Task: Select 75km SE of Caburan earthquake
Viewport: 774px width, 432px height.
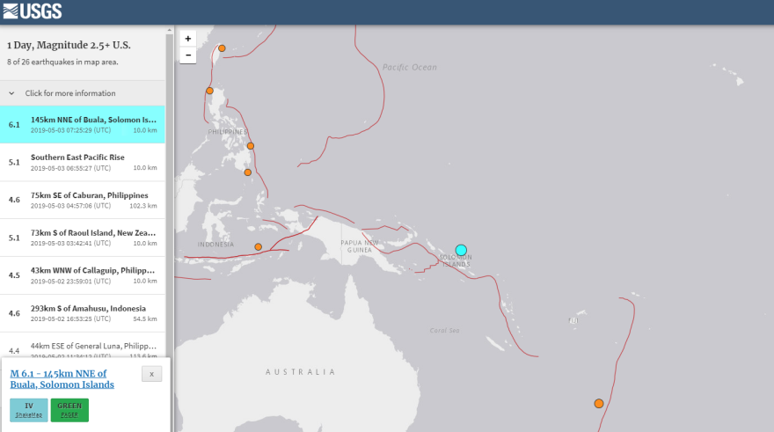Action: pyautogui.click(x=84, y=200)
